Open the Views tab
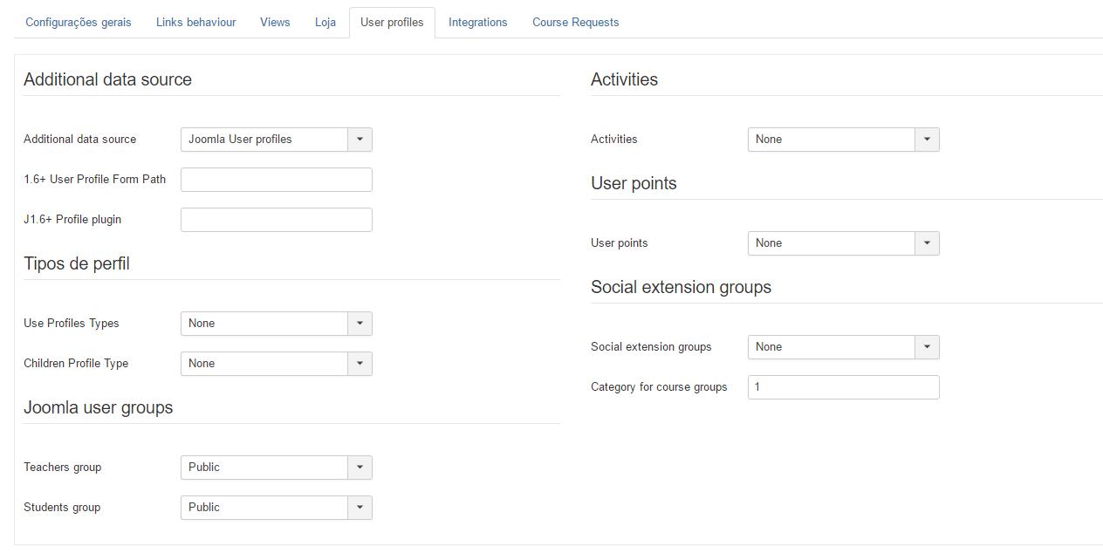Image resolution: width=1103 pixels, height=560 pixels. click(275, 23)
